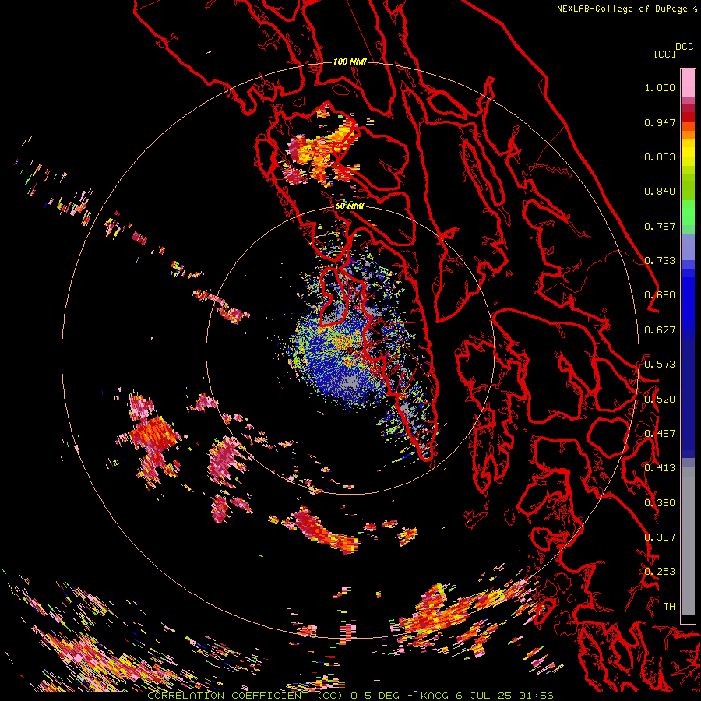Click the 0.947 color scale value
The image size is (701, 701).
660,122
